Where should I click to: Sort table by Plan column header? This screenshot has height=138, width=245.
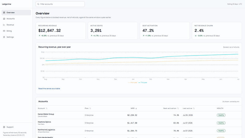(x=88, y=108)
